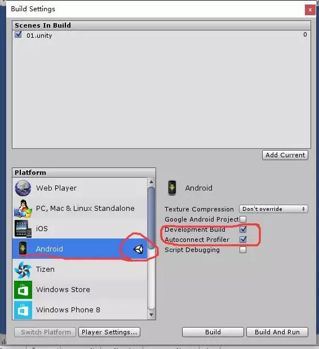Select the Windows Phone 8 icon
The image size is (319, 349).
pyautogui.click(x=23, y=310)
